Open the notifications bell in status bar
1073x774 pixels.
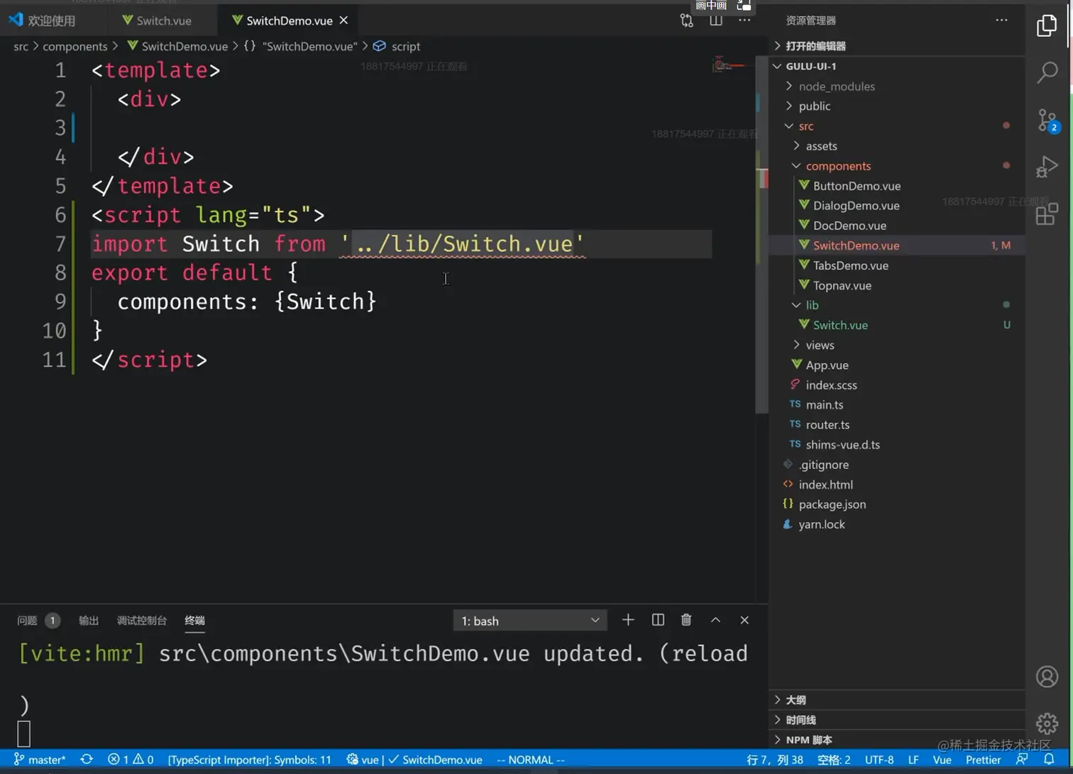click(x=1049, y=759)
